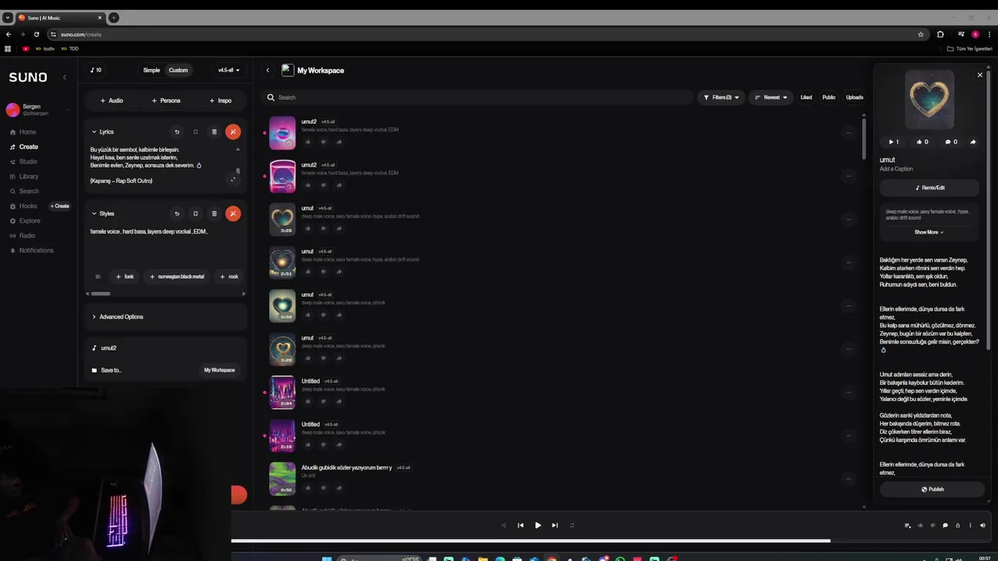Add Audio to the creation
The width and height of the screenshot is (998, 561).
pos(111,101)
